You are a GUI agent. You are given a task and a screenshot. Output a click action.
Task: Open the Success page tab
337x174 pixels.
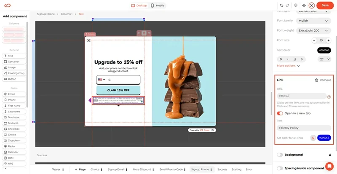coord(222,169)
